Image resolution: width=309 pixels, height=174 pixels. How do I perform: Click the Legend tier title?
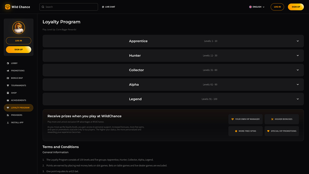pos(135,99)
